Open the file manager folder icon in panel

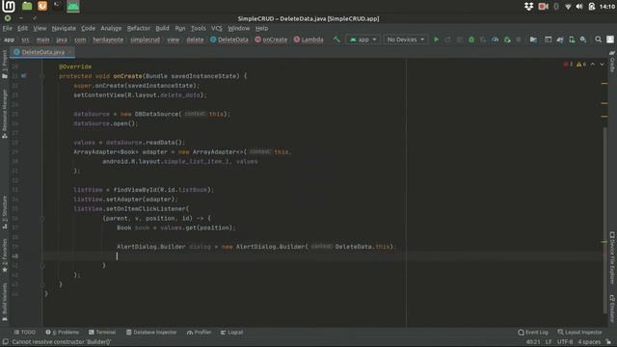[x=27, y=6]
